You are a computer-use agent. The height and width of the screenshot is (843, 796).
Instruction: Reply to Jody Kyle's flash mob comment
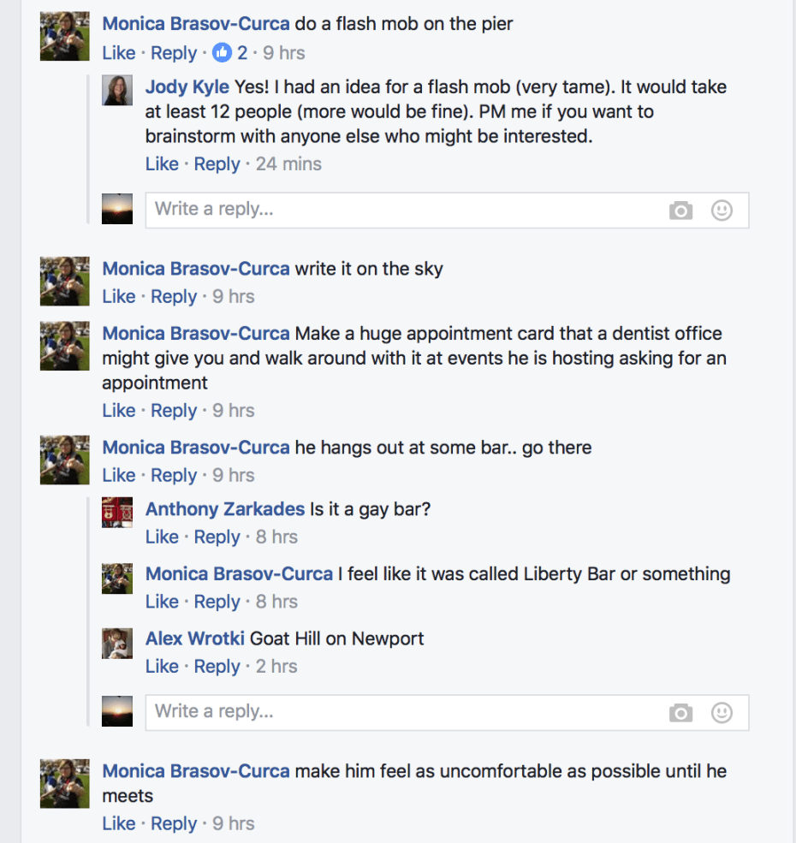tap(217, 163)
